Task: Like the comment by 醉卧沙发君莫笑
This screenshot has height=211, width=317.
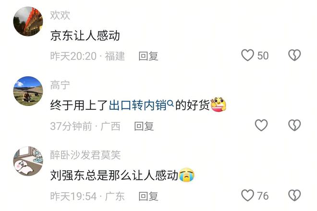Action: pyautogui.click(x=247, y=195)
